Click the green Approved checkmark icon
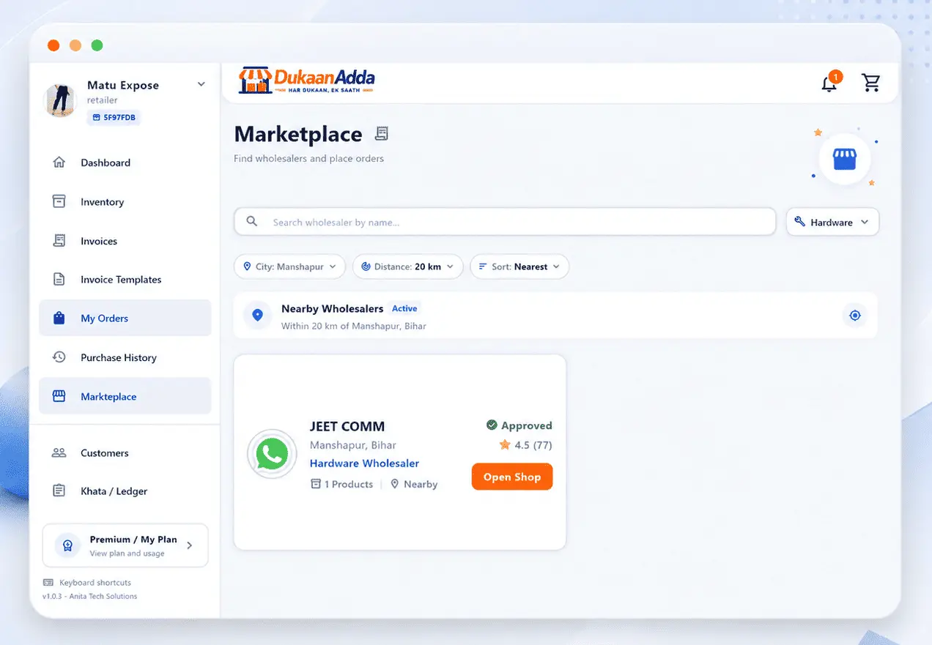Image resolution: width=932 pixels, height=645 pixels. 492,425
